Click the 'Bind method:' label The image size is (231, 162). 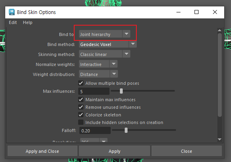pyautogui.click(x=61, y=44)
